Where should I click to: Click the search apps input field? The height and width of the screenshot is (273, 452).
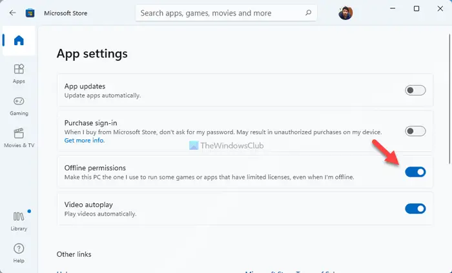click(x=226, y=13)
